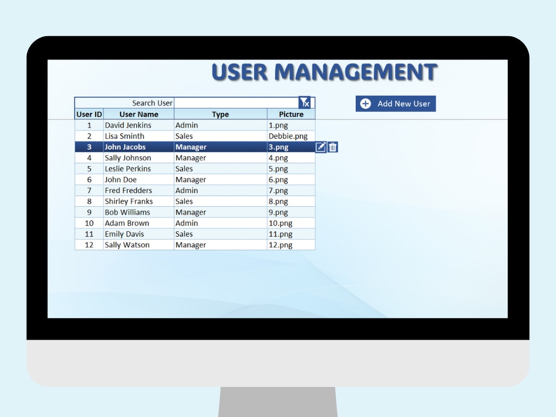Click trash icon to delete John Jacobs
Image resolution: width=556 pixels, height=417 pixels.
point(332,147)
